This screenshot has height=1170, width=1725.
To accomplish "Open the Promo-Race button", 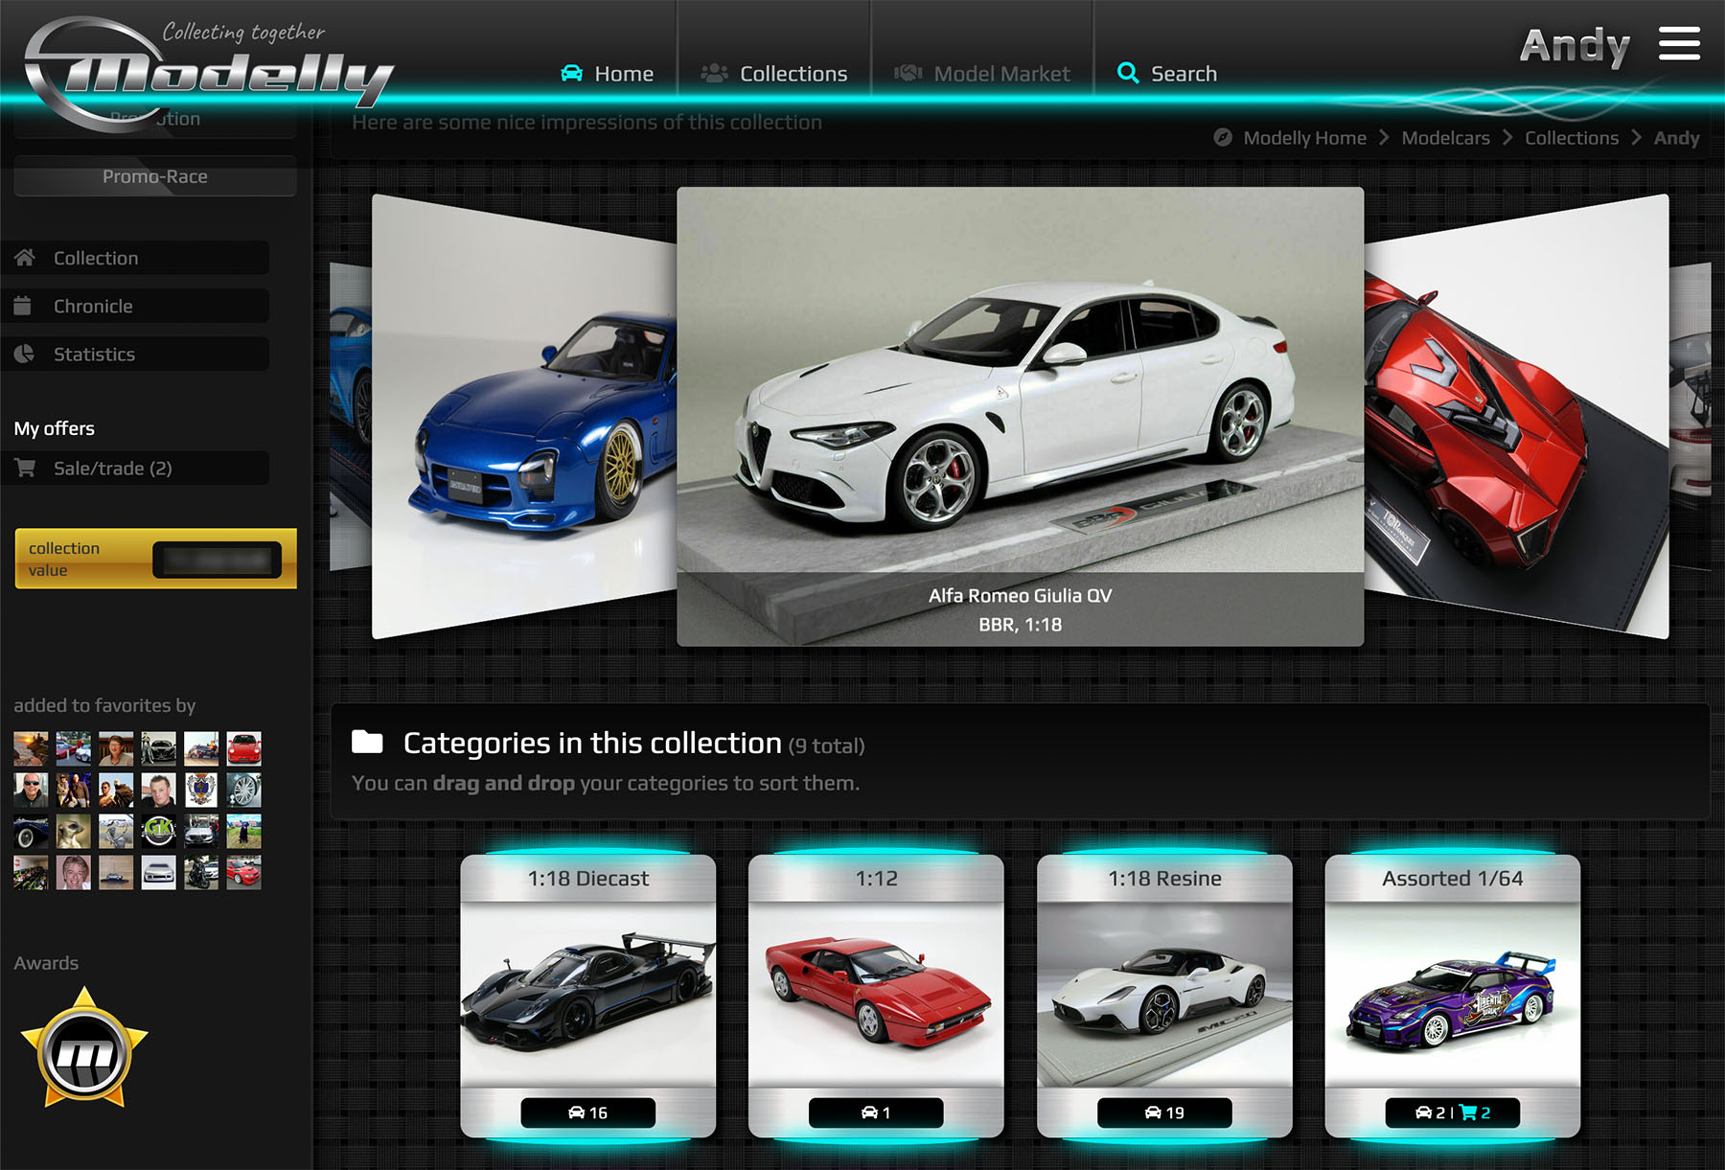I will (155, 176).
